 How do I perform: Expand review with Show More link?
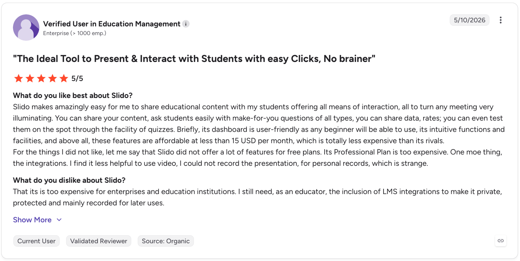coord(32,220)
